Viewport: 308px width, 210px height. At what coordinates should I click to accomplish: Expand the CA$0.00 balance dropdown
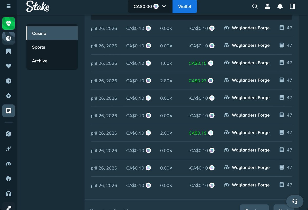point(150,6)
